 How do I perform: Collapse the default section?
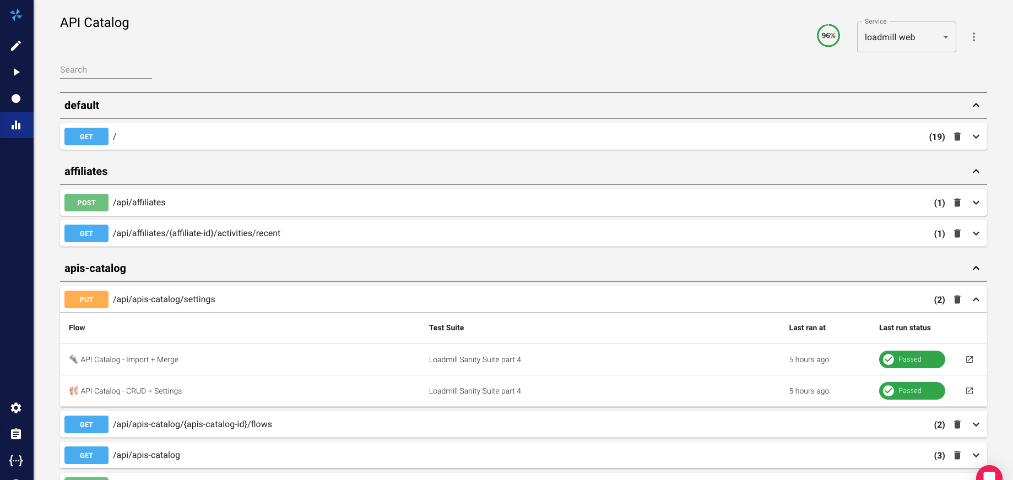tap(976, 105)
